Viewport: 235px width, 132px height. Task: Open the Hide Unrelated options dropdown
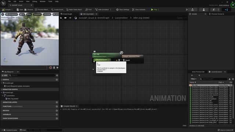point(111,10)
